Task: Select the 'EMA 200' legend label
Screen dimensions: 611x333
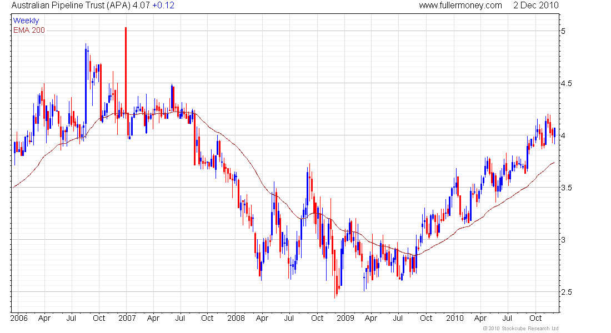Action: coord(29,30)
